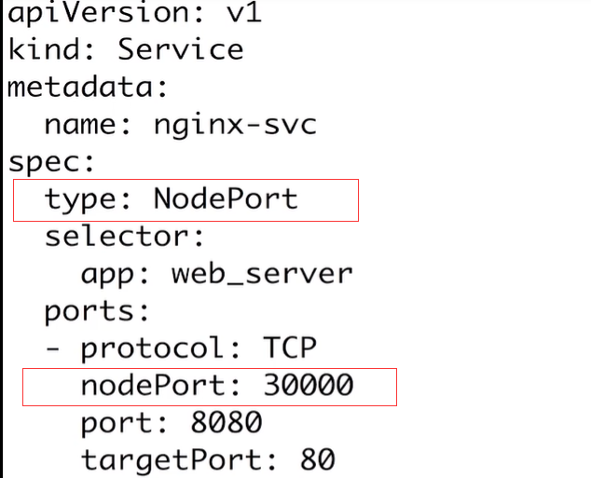
Task: Click the spec key line
Action: pyautogui.click(x=51, y=163)
